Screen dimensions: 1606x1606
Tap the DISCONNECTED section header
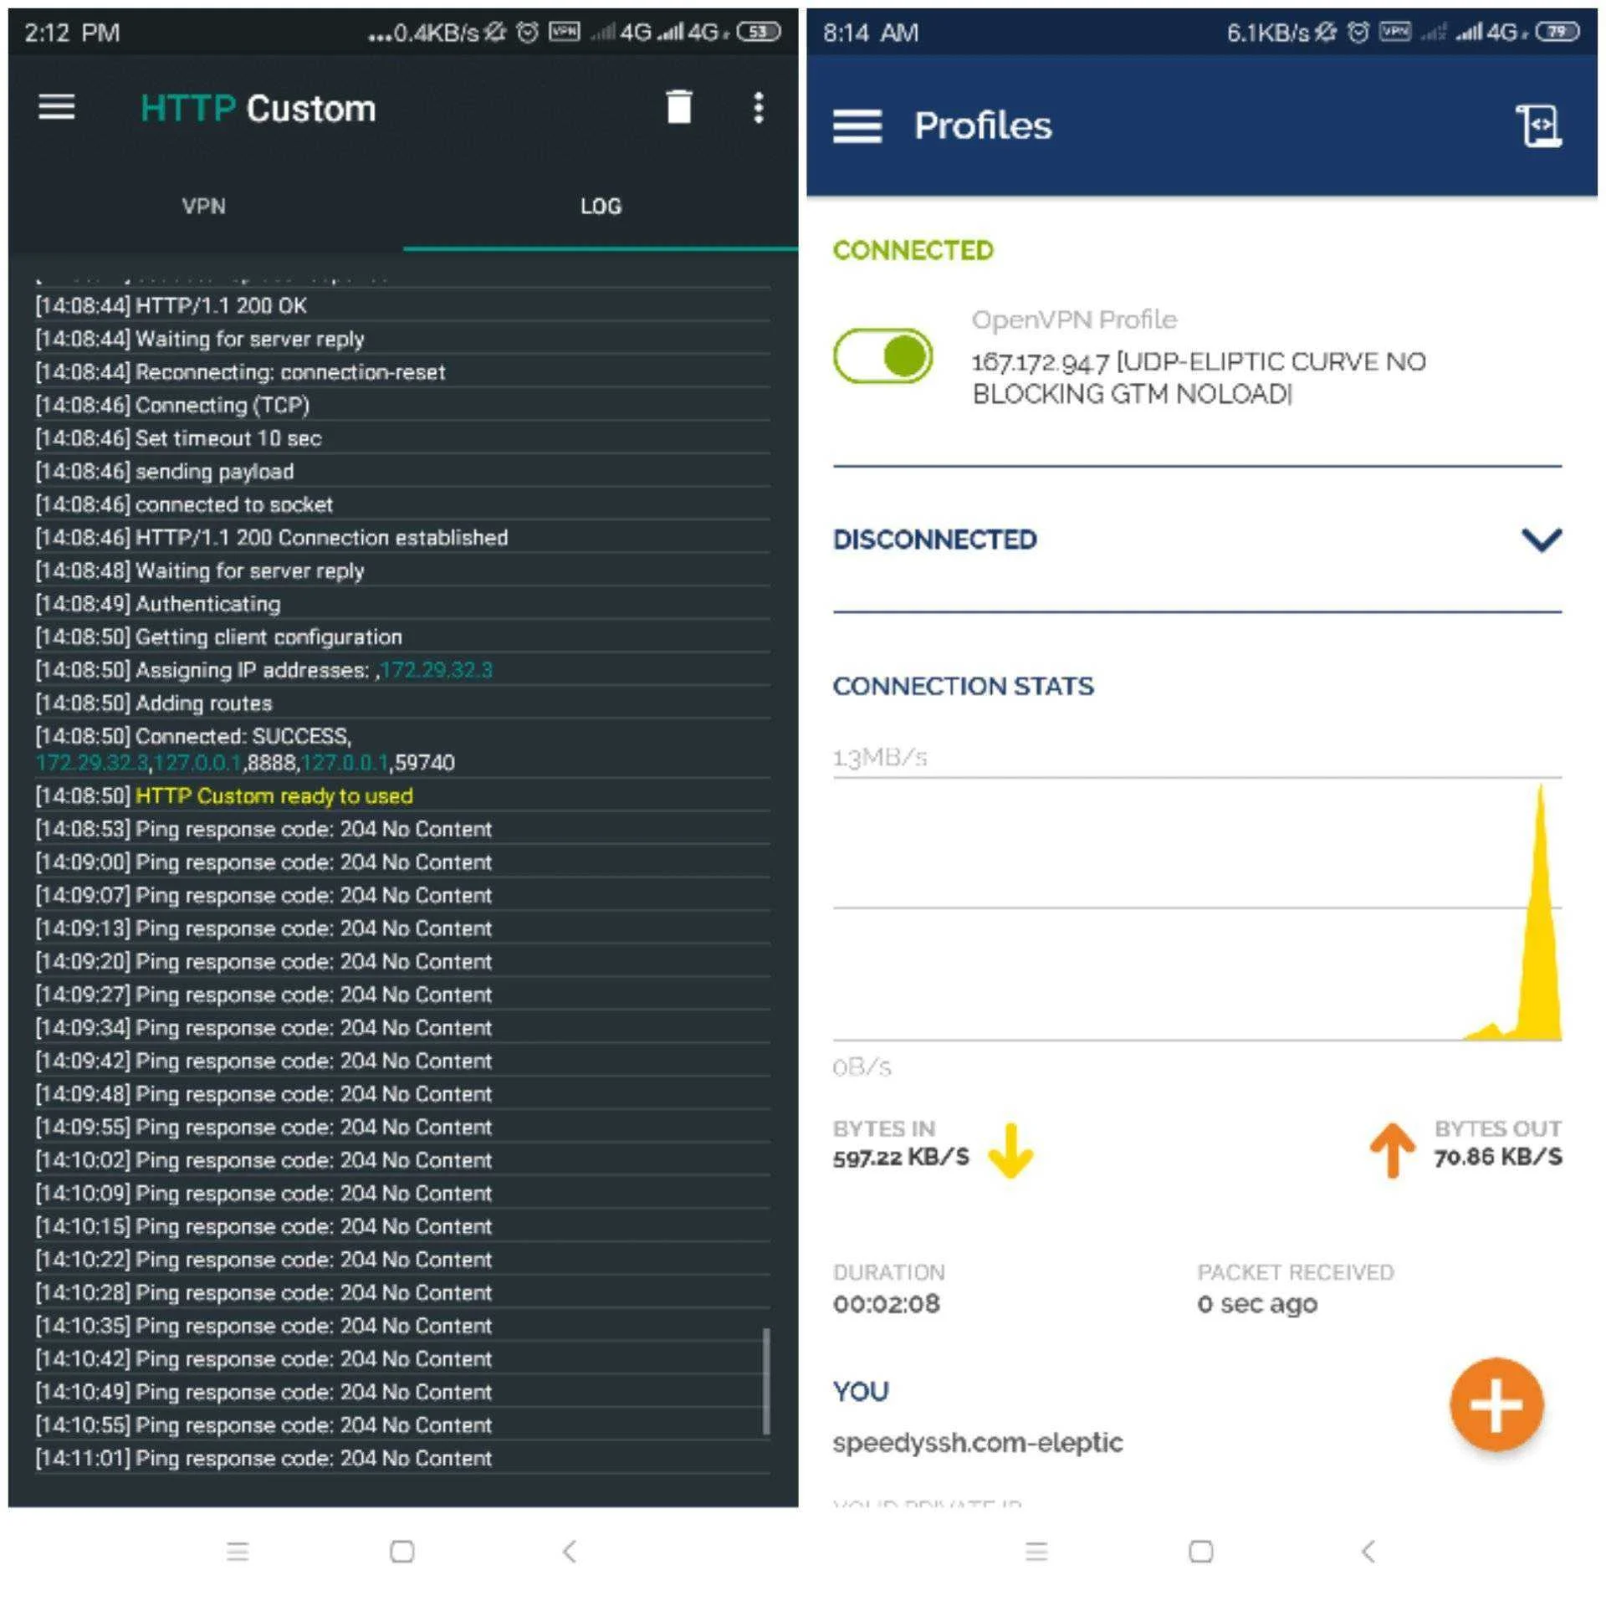[x=934, y=540]
